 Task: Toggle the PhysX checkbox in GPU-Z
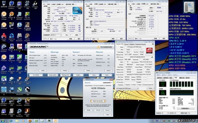click(x=137, y=85)
